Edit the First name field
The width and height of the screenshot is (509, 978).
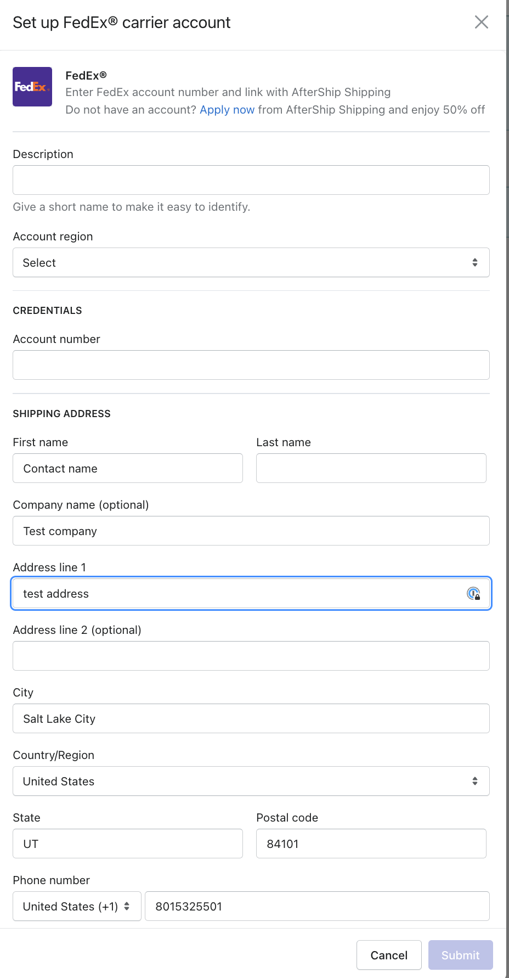128,468
